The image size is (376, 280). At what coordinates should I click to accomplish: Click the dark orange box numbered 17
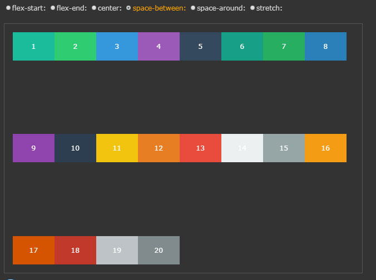33,250
